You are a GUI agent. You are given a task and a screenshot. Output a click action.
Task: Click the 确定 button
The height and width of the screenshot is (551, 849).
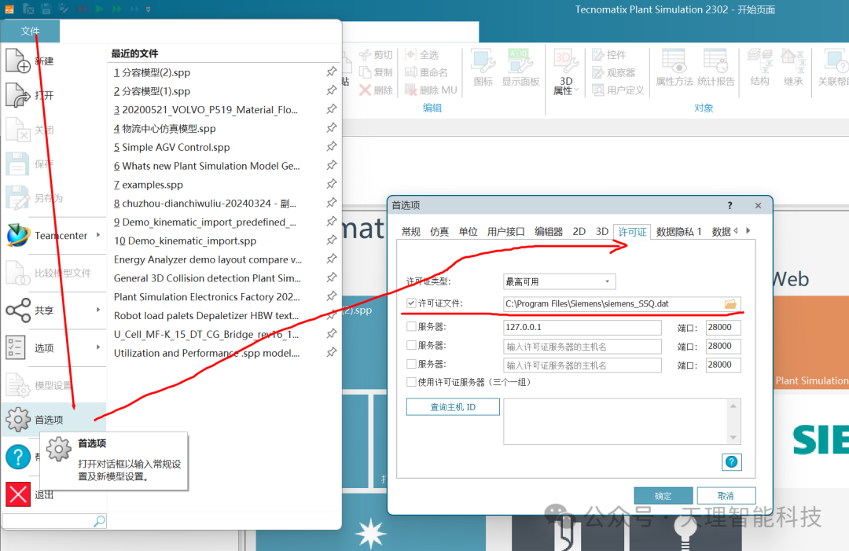pos(663,496)
